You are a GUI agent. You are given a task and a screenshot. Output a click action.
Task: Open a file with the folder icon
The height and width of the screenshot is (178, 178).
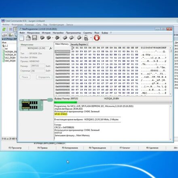tap(28, 38)
